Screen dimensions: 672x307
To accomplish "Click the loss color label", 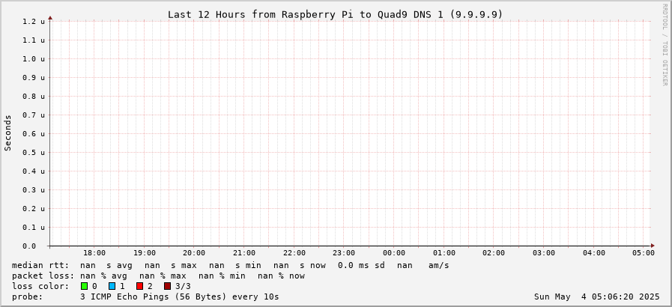I will (x=40, y=286).
